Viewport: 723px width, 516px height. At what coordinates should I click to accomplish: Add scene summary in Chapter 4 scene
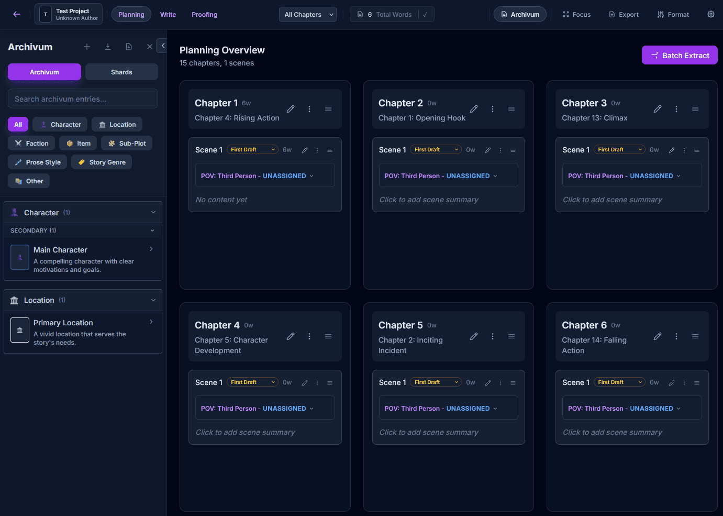tap(245, 432)
